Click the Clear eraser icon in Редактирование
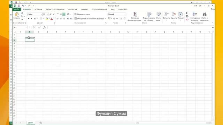 click(x=187, y=19)
